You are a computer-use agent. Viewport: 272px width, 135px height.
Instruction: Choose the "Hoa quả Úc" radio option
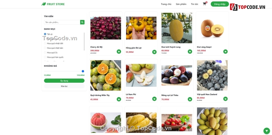click(x=45, y=52)
